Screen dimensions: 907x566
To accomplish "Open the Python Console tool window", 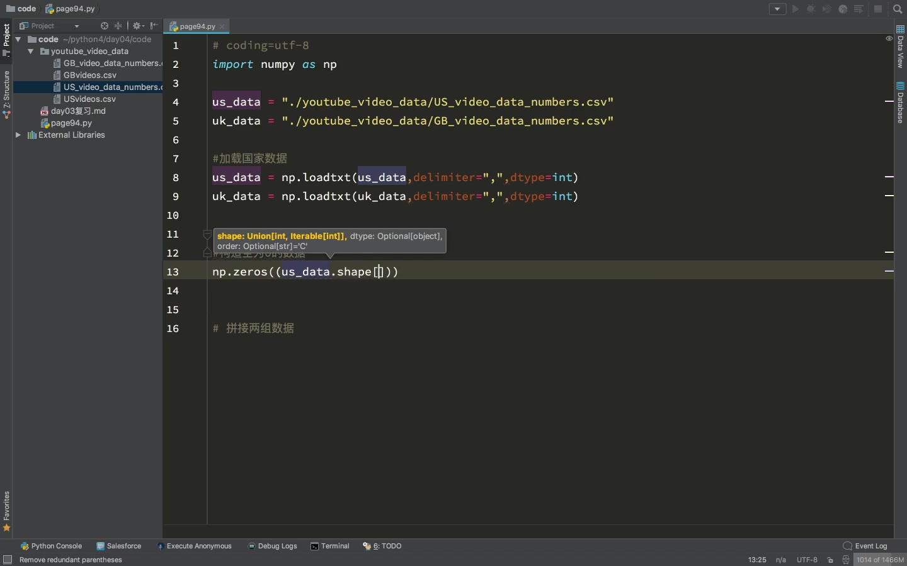I will pyautogui.click(x=51, y=546).
